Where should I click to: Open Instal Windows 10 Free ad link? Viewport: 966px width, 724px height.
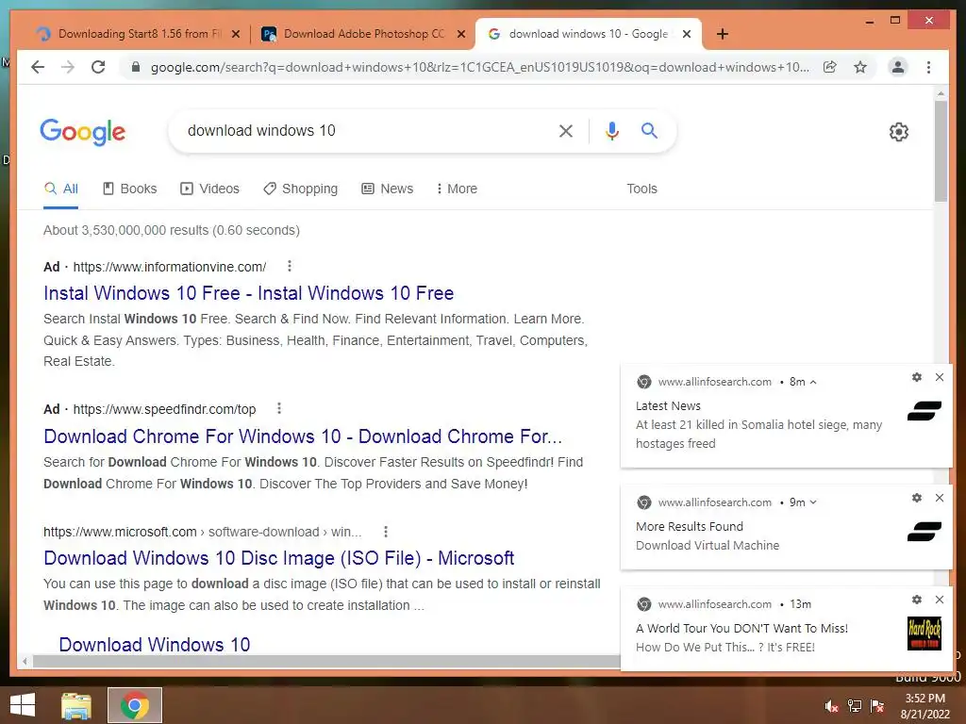pyautogui.click(x=248, y=293)
